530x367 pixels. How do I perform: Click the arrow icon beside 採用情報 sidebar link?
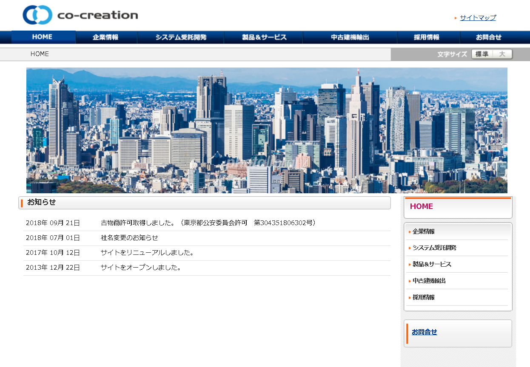(x=410, y=297)
